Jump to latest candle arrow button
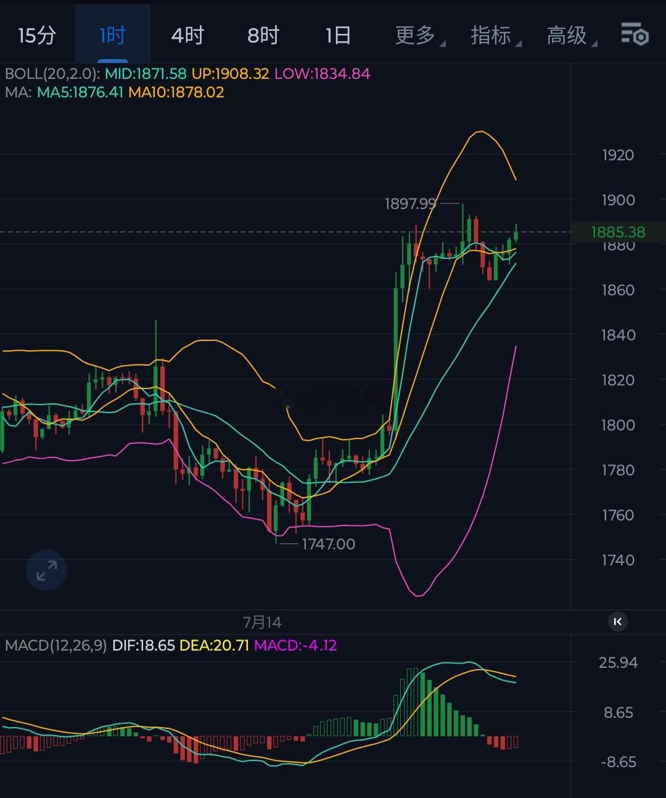The height and width of the screenshot is (798, 666). [x=617, y=622]
